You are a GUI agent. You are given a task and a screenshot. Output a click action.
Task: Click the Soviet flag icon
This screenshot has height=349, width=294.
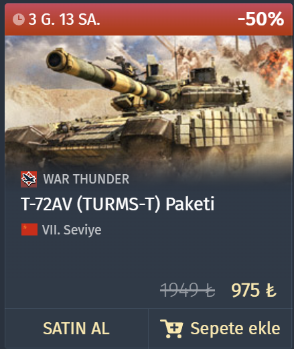pyautogui.click(x=29, y=230)
